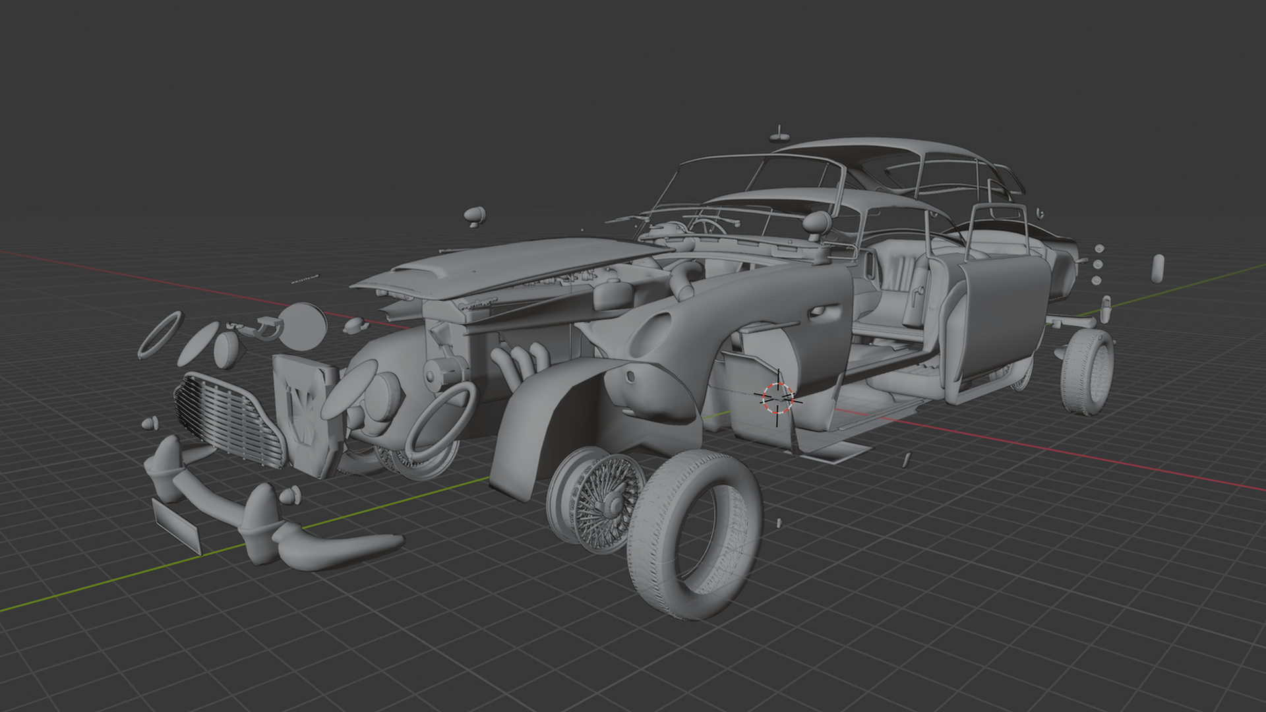Select the rear-view mirror floating above roof

780,134
